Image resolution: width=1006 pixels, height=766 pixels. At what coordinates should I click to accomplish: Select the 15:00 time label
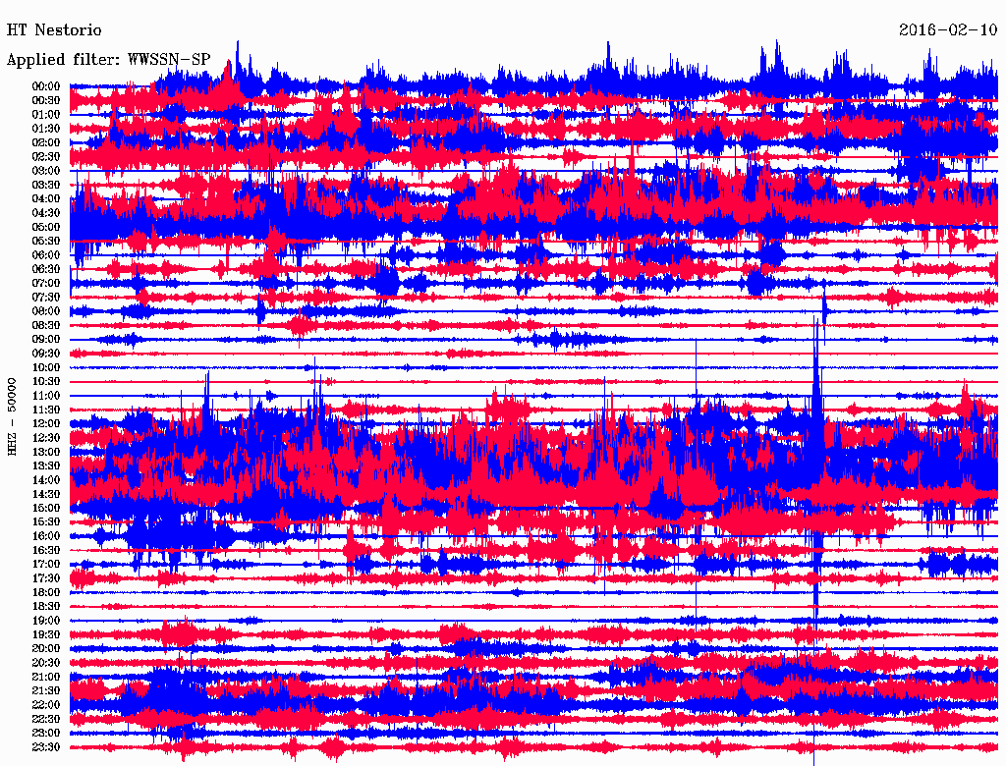tap(46, 508)
